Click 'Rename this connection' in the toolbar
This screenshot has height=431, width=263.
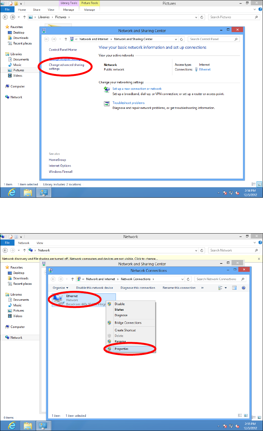point(179,288)
